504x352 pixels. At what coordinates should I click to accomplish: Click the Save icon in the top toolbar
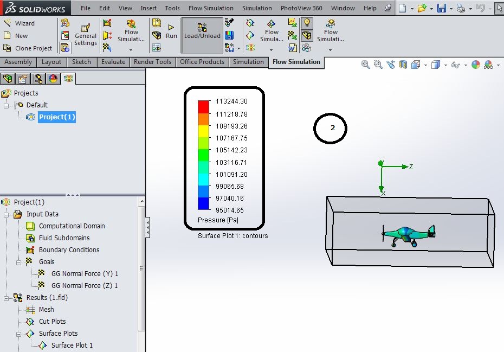tap(442, 8)
